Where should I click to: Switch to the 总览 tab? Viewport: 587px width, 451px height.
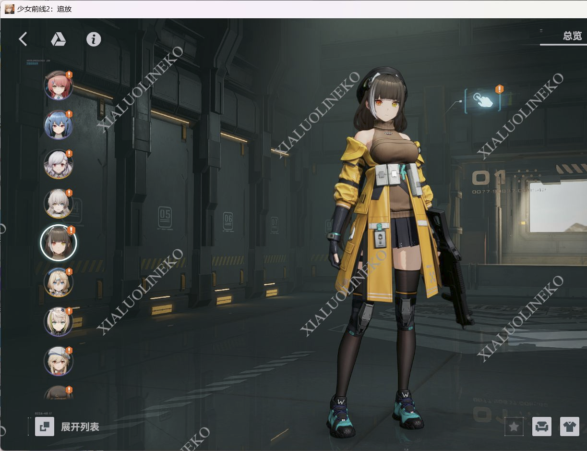click(x=572, y=36)
